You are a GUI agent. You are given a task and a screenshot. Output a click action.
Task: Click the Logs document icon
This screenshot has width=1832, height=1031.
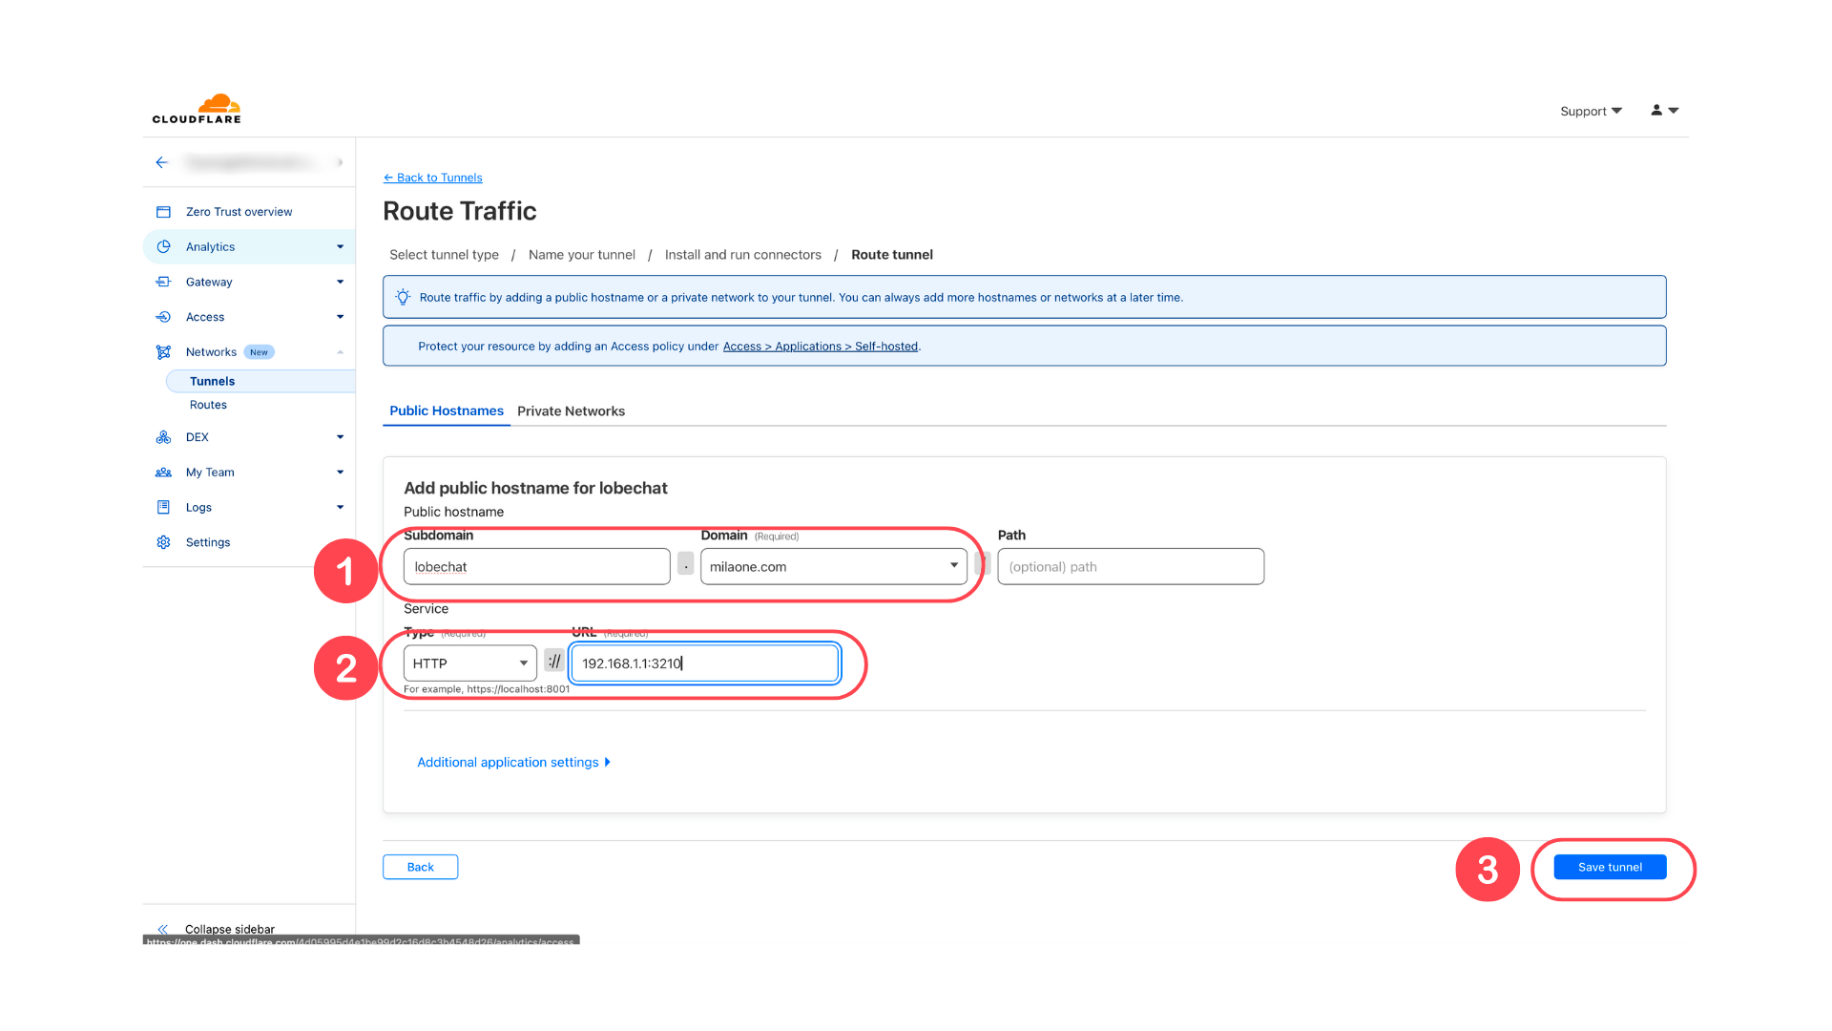point(163,507)
